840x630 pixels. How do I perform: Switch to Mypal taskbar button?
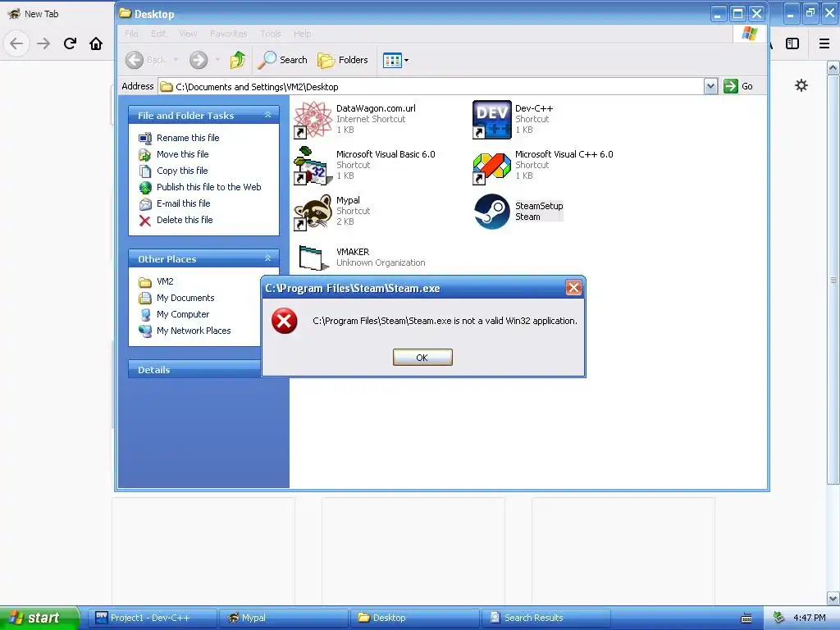pos(285,618)
